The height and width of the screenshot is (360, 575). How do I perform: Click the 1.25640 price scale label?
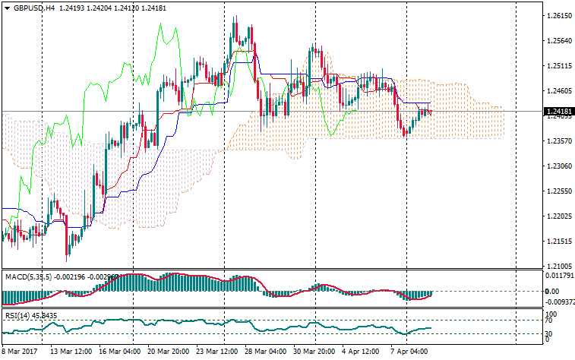[x=558, y=41]
